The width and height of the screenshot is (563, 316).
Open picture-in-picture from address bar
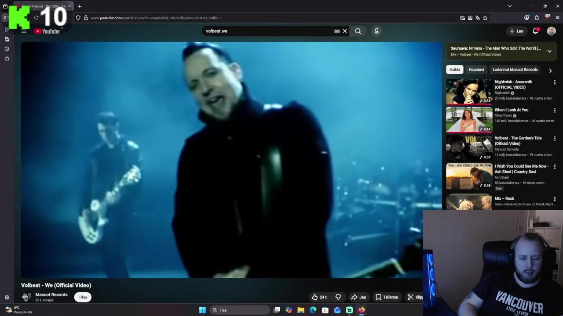coord(462,18)
